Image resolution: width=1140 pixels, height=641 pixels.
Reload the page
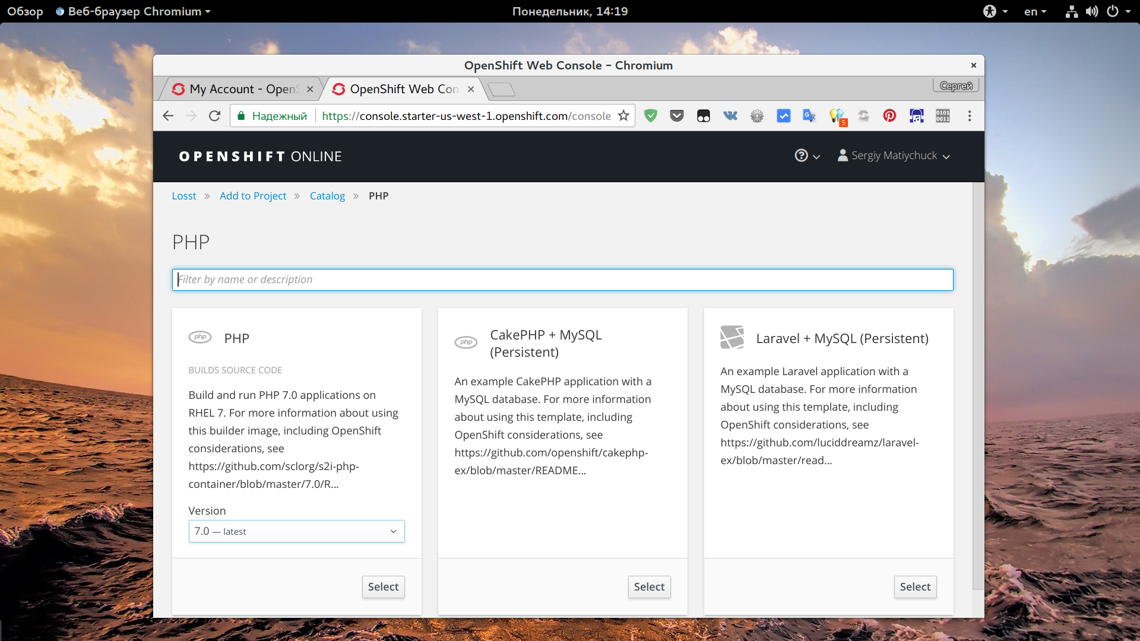(215, 116)
